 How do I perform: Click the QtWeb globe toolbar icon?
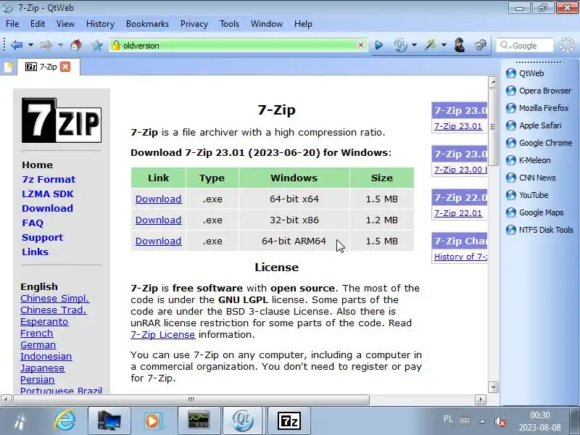click(x=400, y=45)
